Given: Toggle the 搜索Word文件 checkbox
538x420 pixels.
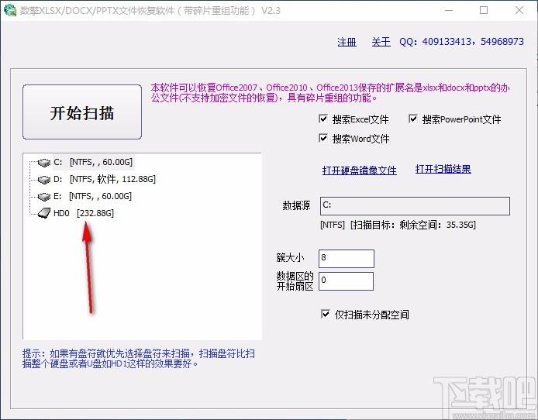Looking at the screenshot, I should [323, 138].
